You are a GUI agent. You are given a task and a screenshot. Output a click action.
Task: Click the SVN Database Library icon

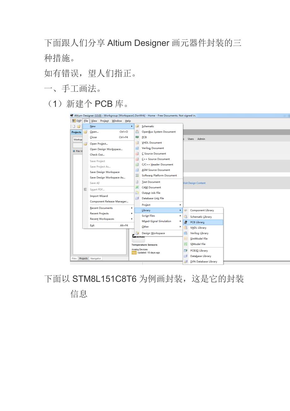pos(186,261)
